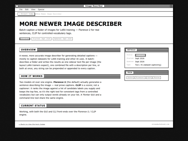This screenshot has width=188, height=141.
Task: Click the window zoom box at top-right
Action: tap(171, 6)
